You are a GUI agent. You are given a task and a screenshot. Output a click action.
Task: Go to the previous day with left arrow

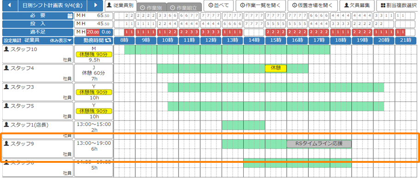pos(10,6)
